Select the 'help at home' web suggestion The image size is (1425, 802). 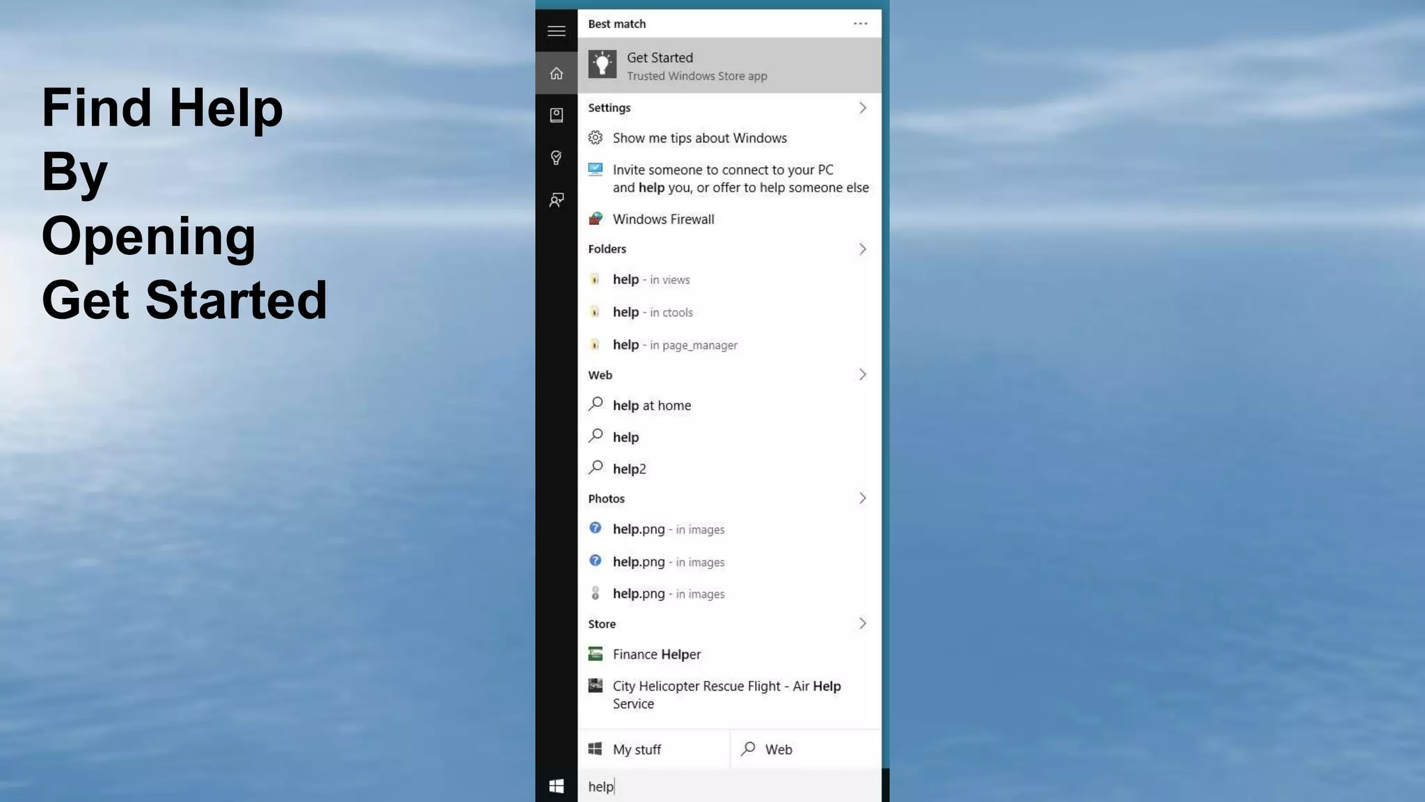click(651, 405)
